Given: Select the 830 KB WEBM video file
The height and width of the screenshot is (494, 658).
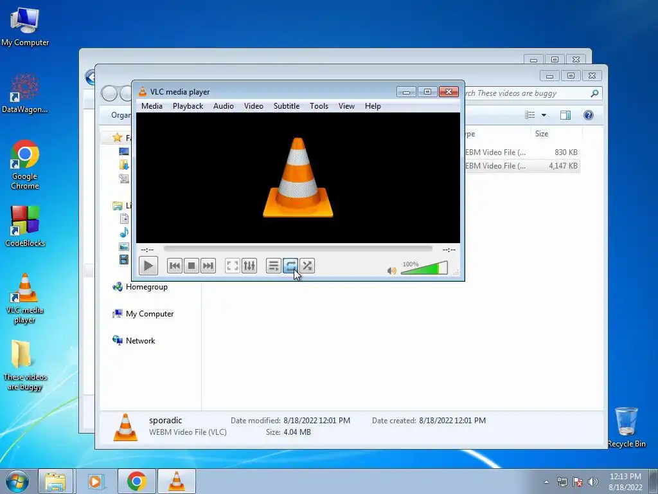Looking at the screenshot, I should [522, 152].
